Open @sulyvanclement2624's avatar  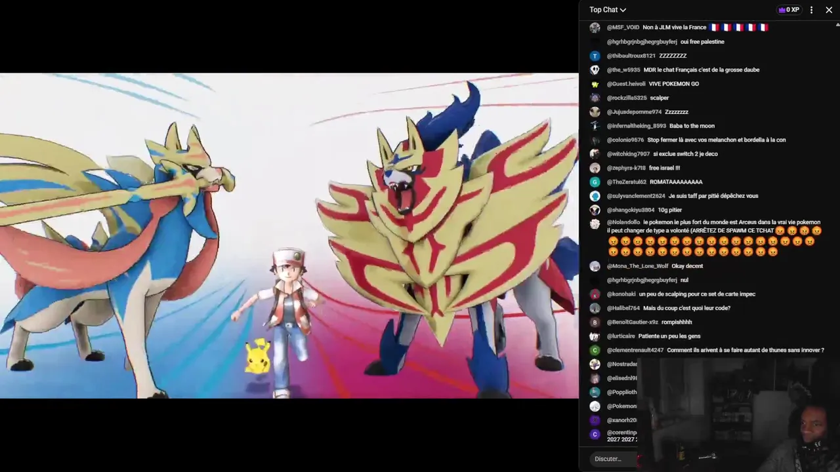pyautogui.click(x=595, y=196)
